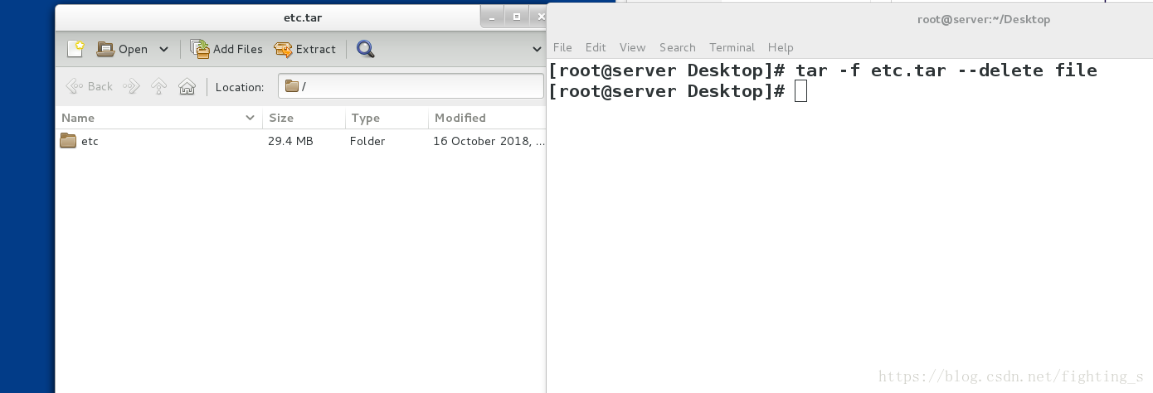Select the 16 October 2018 modified cell

tap(489, 141)
